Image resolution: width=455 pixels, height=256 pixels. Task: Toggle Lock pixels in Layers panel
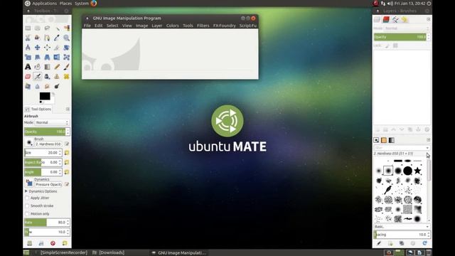387,46
